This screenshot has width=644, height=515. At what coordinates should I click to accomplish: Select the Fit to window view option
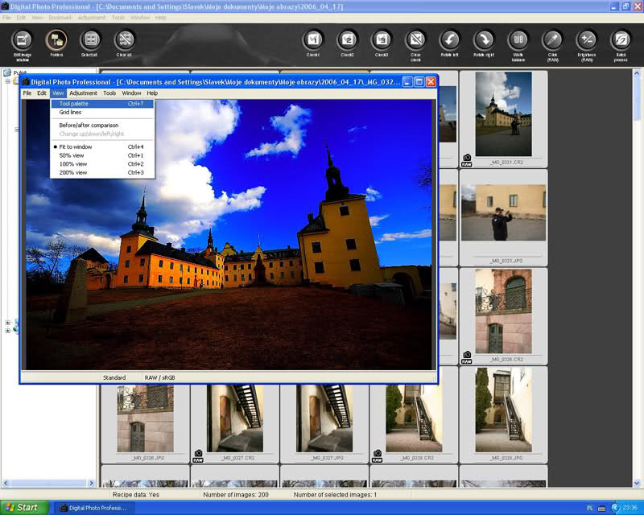tap(102, 146)
